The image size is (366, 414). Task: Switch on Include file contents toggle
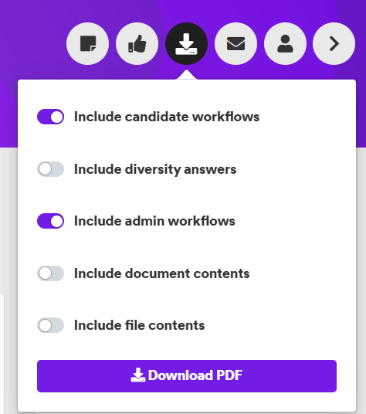[50, 325]
